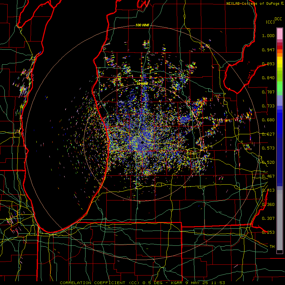Click the 1.000 legend value
Viewport: 285px width, 285px height.
point(268,35)
